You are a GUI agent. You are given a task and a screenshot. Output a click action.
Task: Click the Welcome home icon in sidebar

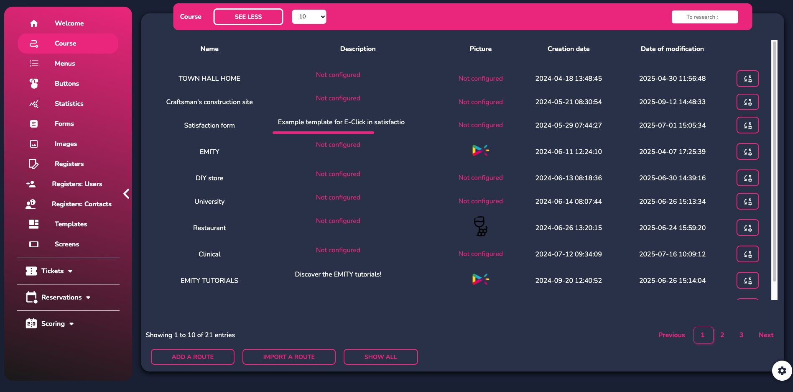(34, 23)
